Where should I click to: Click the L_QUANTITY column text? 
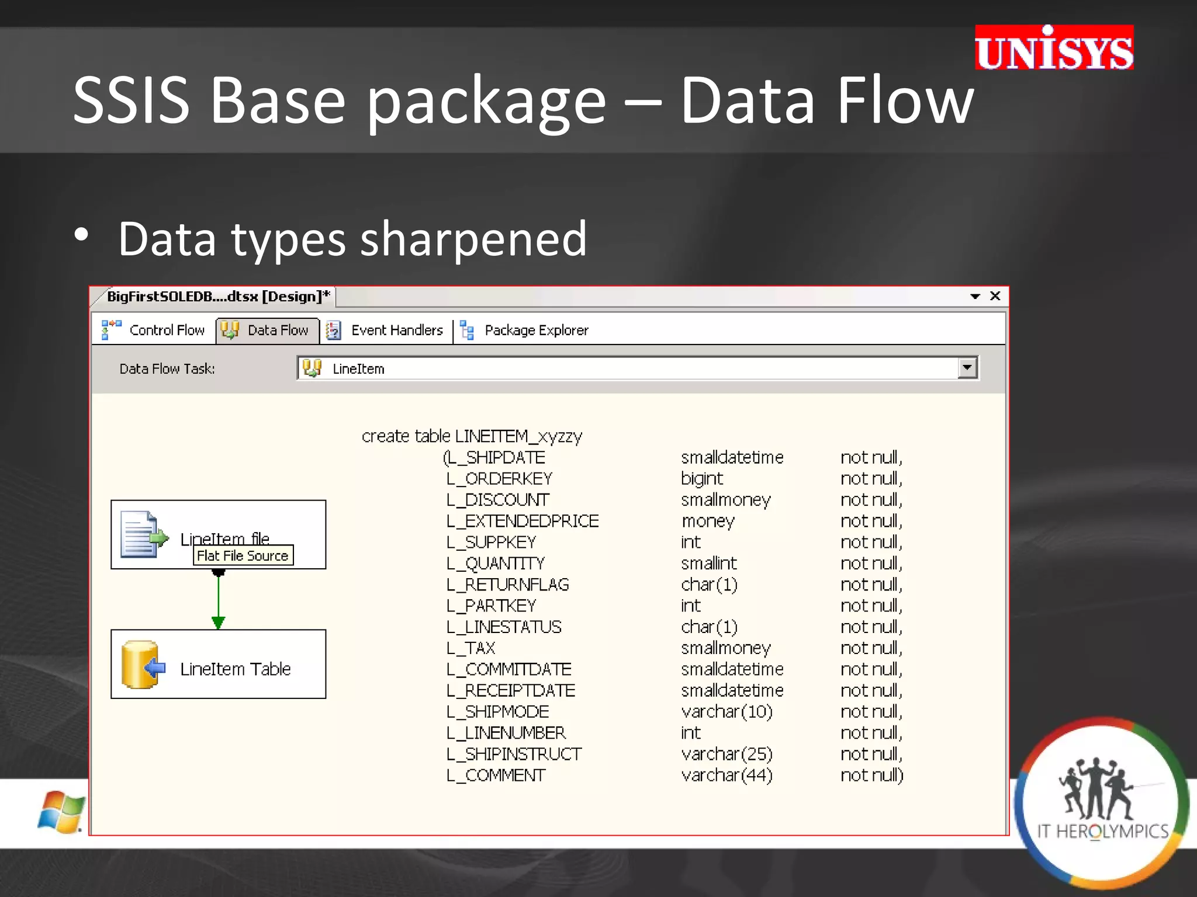[495, 564]
